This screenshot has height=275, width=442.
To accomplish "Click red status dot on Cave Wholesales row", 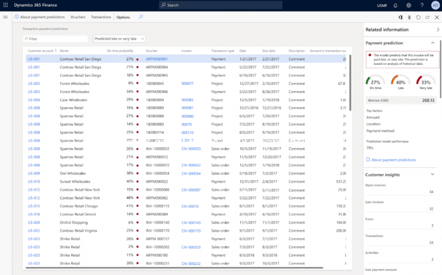I will [x=137, y=100].
